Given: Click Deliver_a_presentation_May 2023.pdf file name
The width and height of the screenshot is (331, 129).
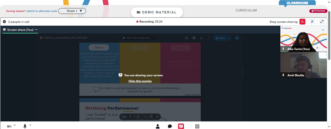Looking at the screenshot, I should click(x=66, y=38).
